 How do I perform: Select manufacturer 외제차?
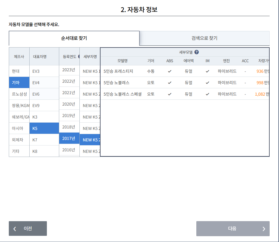[x=19, y=140]
